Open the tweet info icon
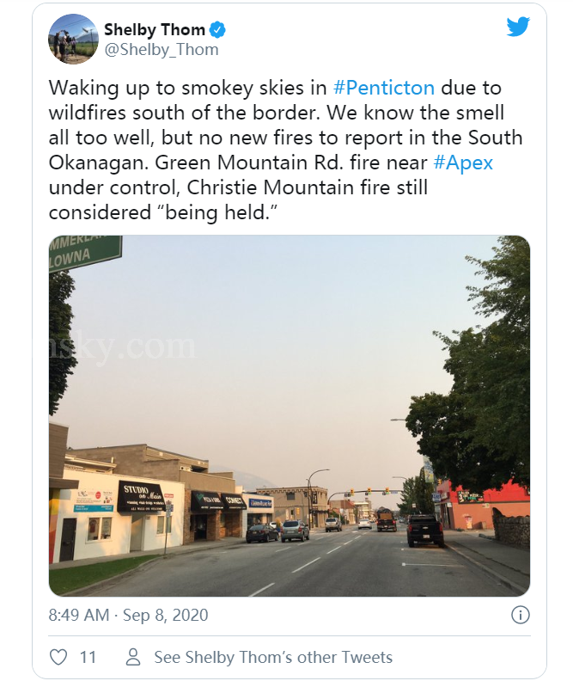The image size is (573, 687). (520, 615)
